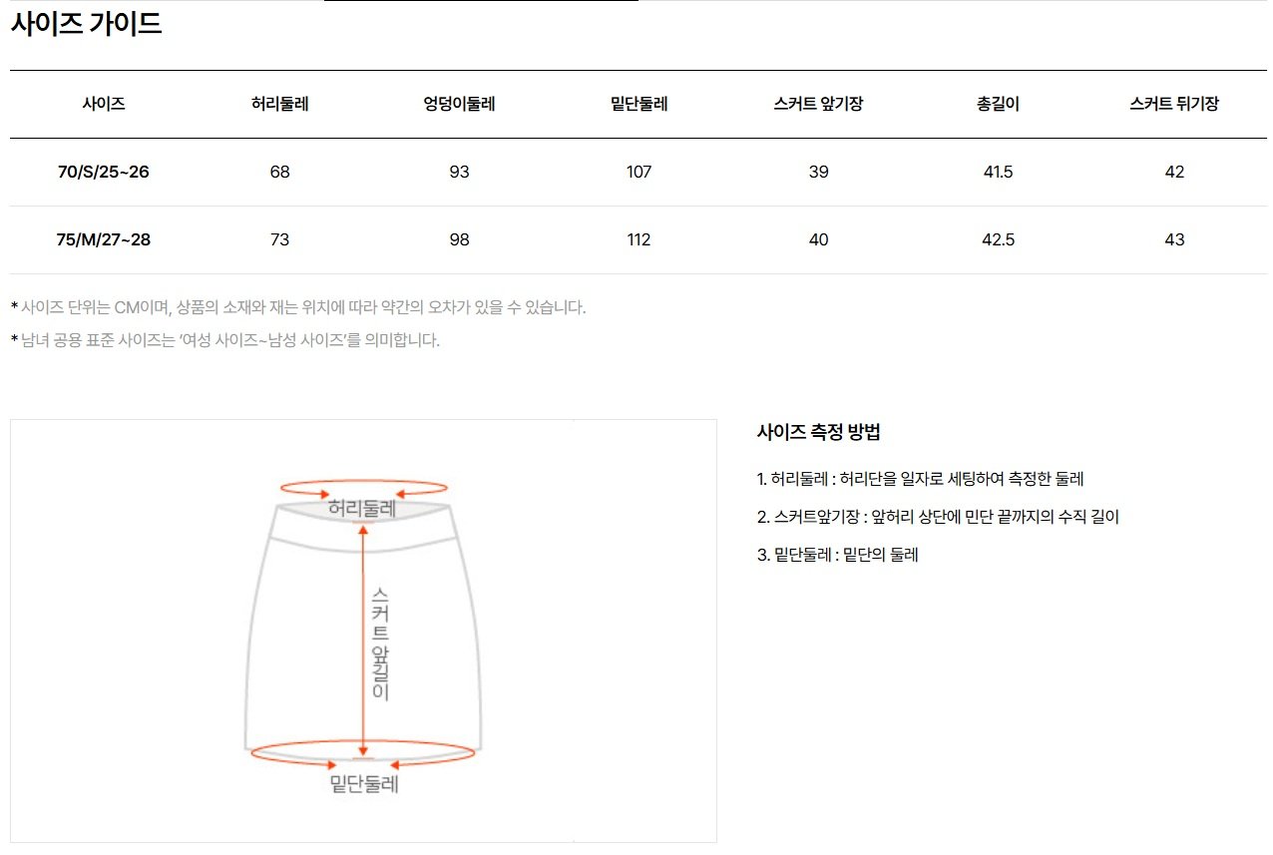Viewport: 1273px width, 855px height.
Task: Select the 스커트 앞기장 column header
Action: click(x=818, y=104)
